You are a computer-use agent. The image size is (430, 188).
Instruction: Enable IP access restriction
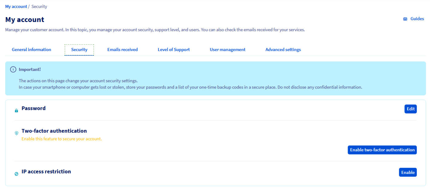pos(408,172)
